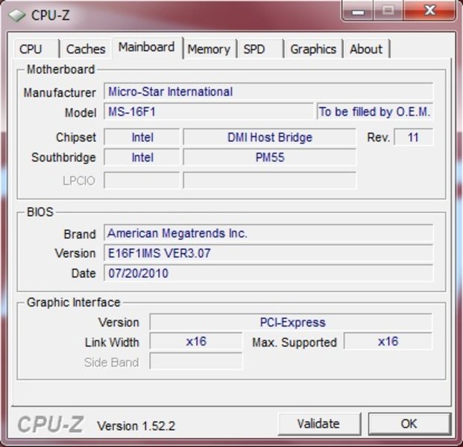This screenshot has width=463, height=447.
Task: Click the DMI Host Bridge field
Action: pyautogui.click(x=270, y=137)
